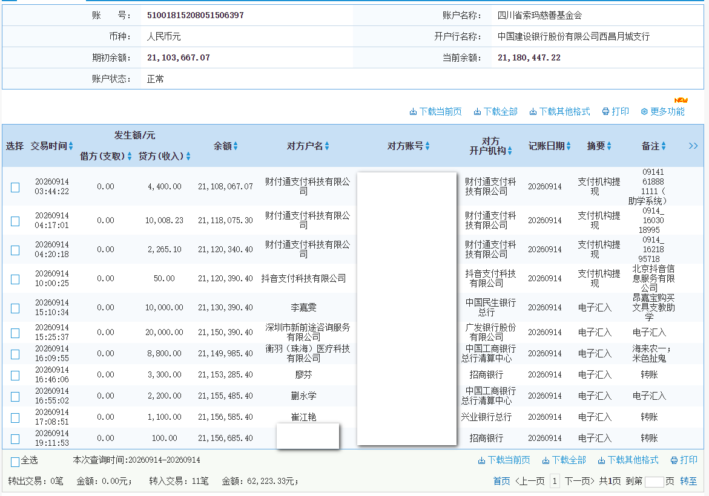Sort by 贷方(收入) arrows icon
709x496 pixels.
[x=188, y=156]
